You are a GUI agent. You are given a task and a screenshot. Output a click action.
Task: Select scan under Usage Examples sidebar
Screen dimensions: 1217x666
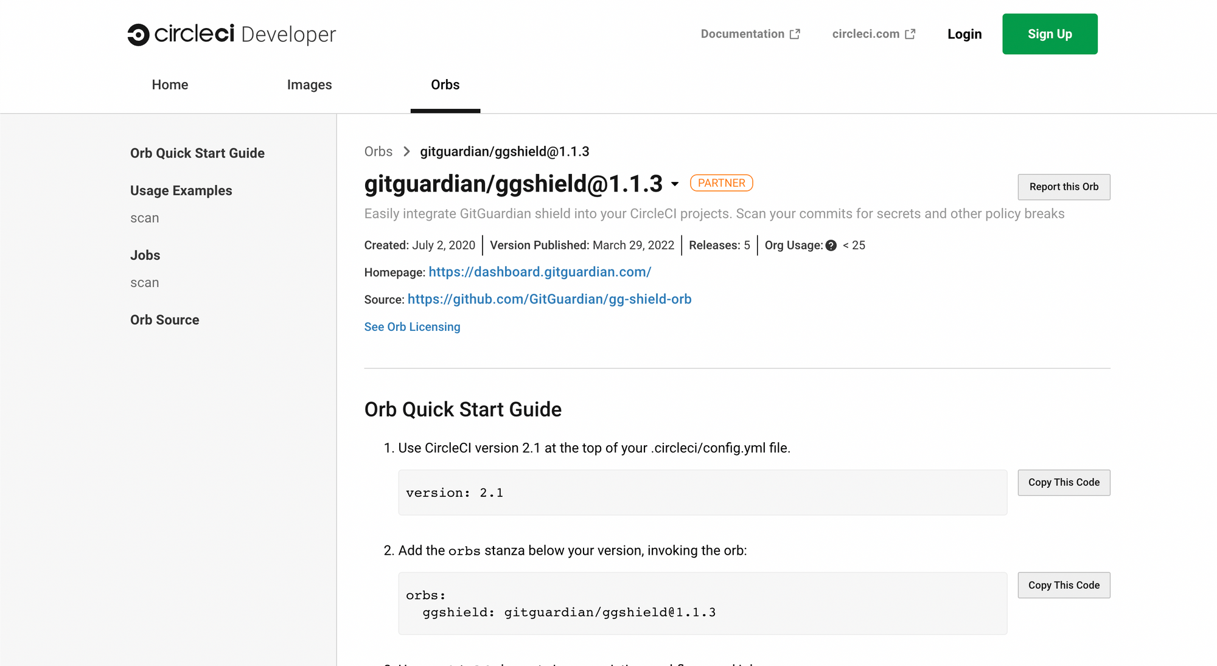coord(144,218)
